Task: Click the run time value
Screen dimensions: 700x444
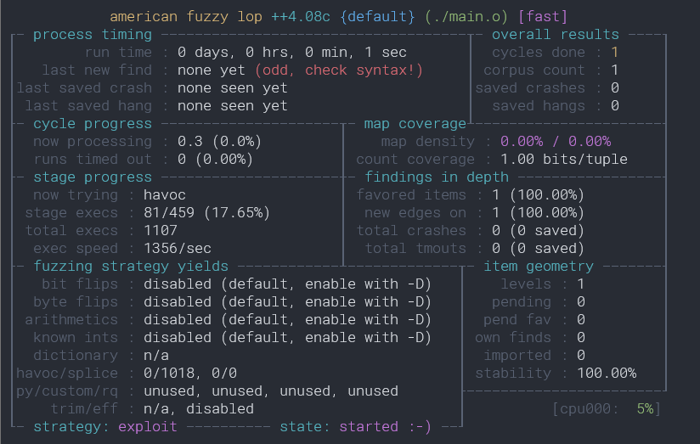Action: [x=287, y=52]
